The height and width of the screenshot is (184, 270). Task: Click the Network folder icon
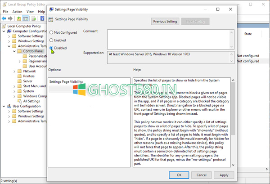tap(20, 71)
